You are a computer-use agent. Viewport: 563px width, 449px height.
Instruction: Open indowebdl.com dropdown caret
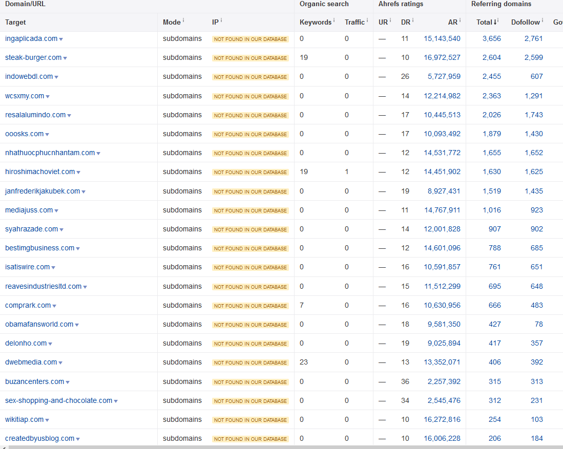pyautogui.click(x=56, y=77)
